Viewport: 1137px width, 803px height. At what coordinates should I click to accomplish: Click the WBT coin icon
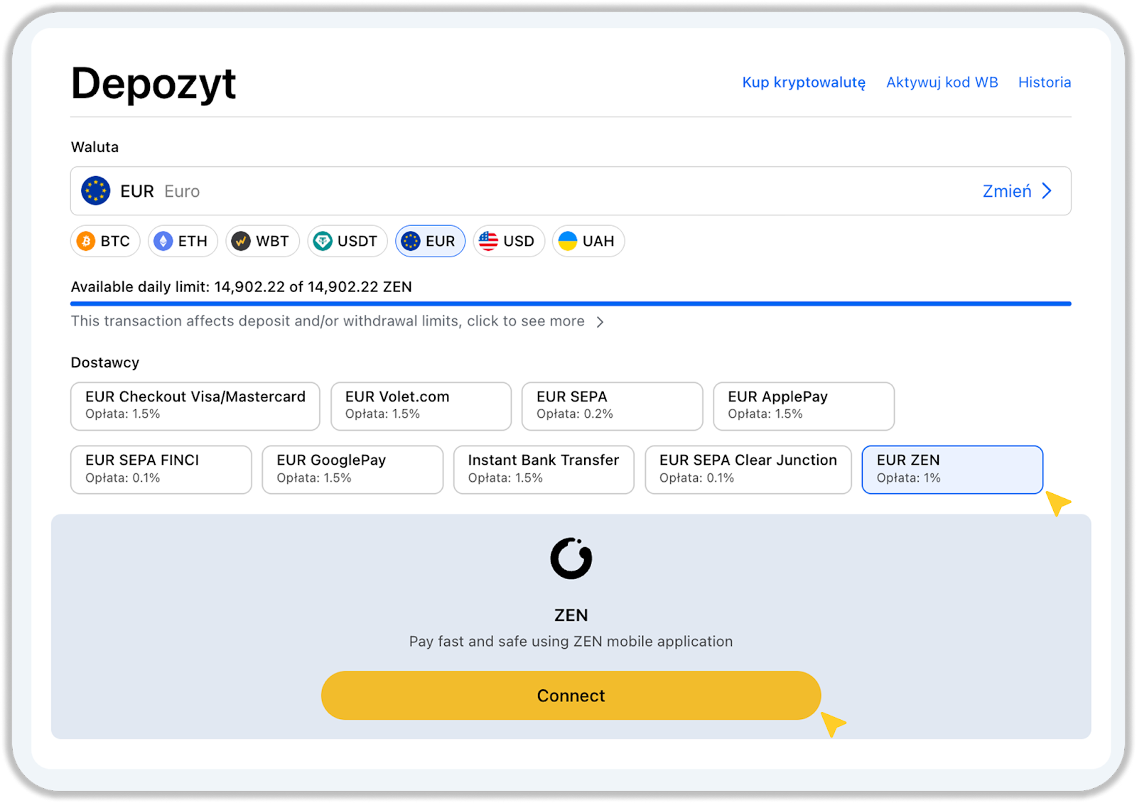pyautogui.click(x=242, y=242)
